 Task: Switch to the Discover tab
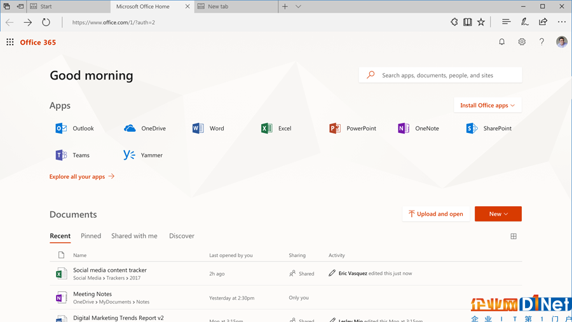tap(182, 236)
